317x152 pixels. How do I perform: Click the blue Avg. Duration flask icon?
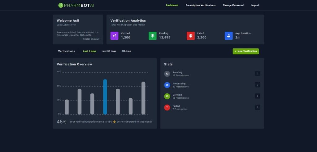228,36
